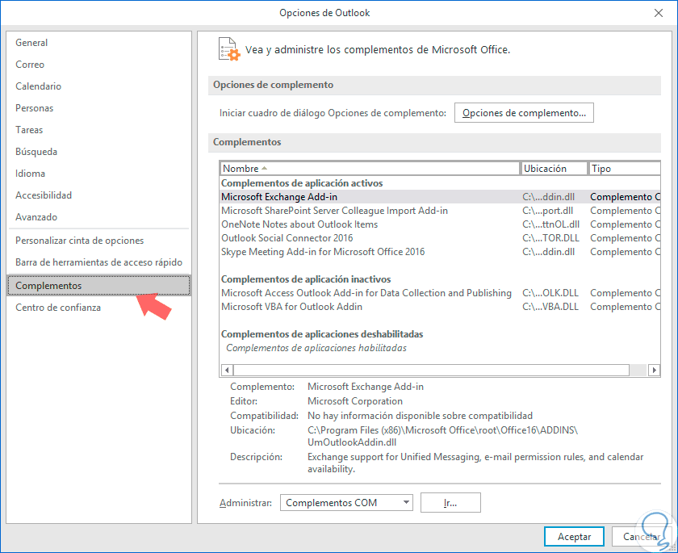Image resolution: width=678 pixels, height=553 pixels.
Task: Click the scroll left arrow of the list
Action: pos(227,370)
